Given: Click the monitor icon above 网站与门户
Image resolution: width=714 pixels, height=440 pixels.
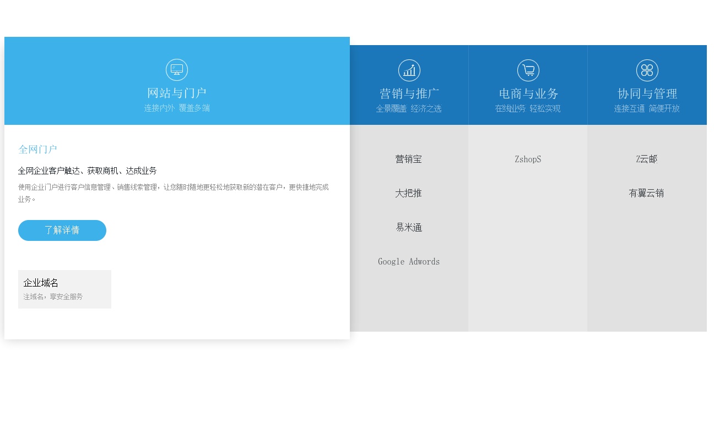Looking at the screenshot, I should tap(177, 70).
